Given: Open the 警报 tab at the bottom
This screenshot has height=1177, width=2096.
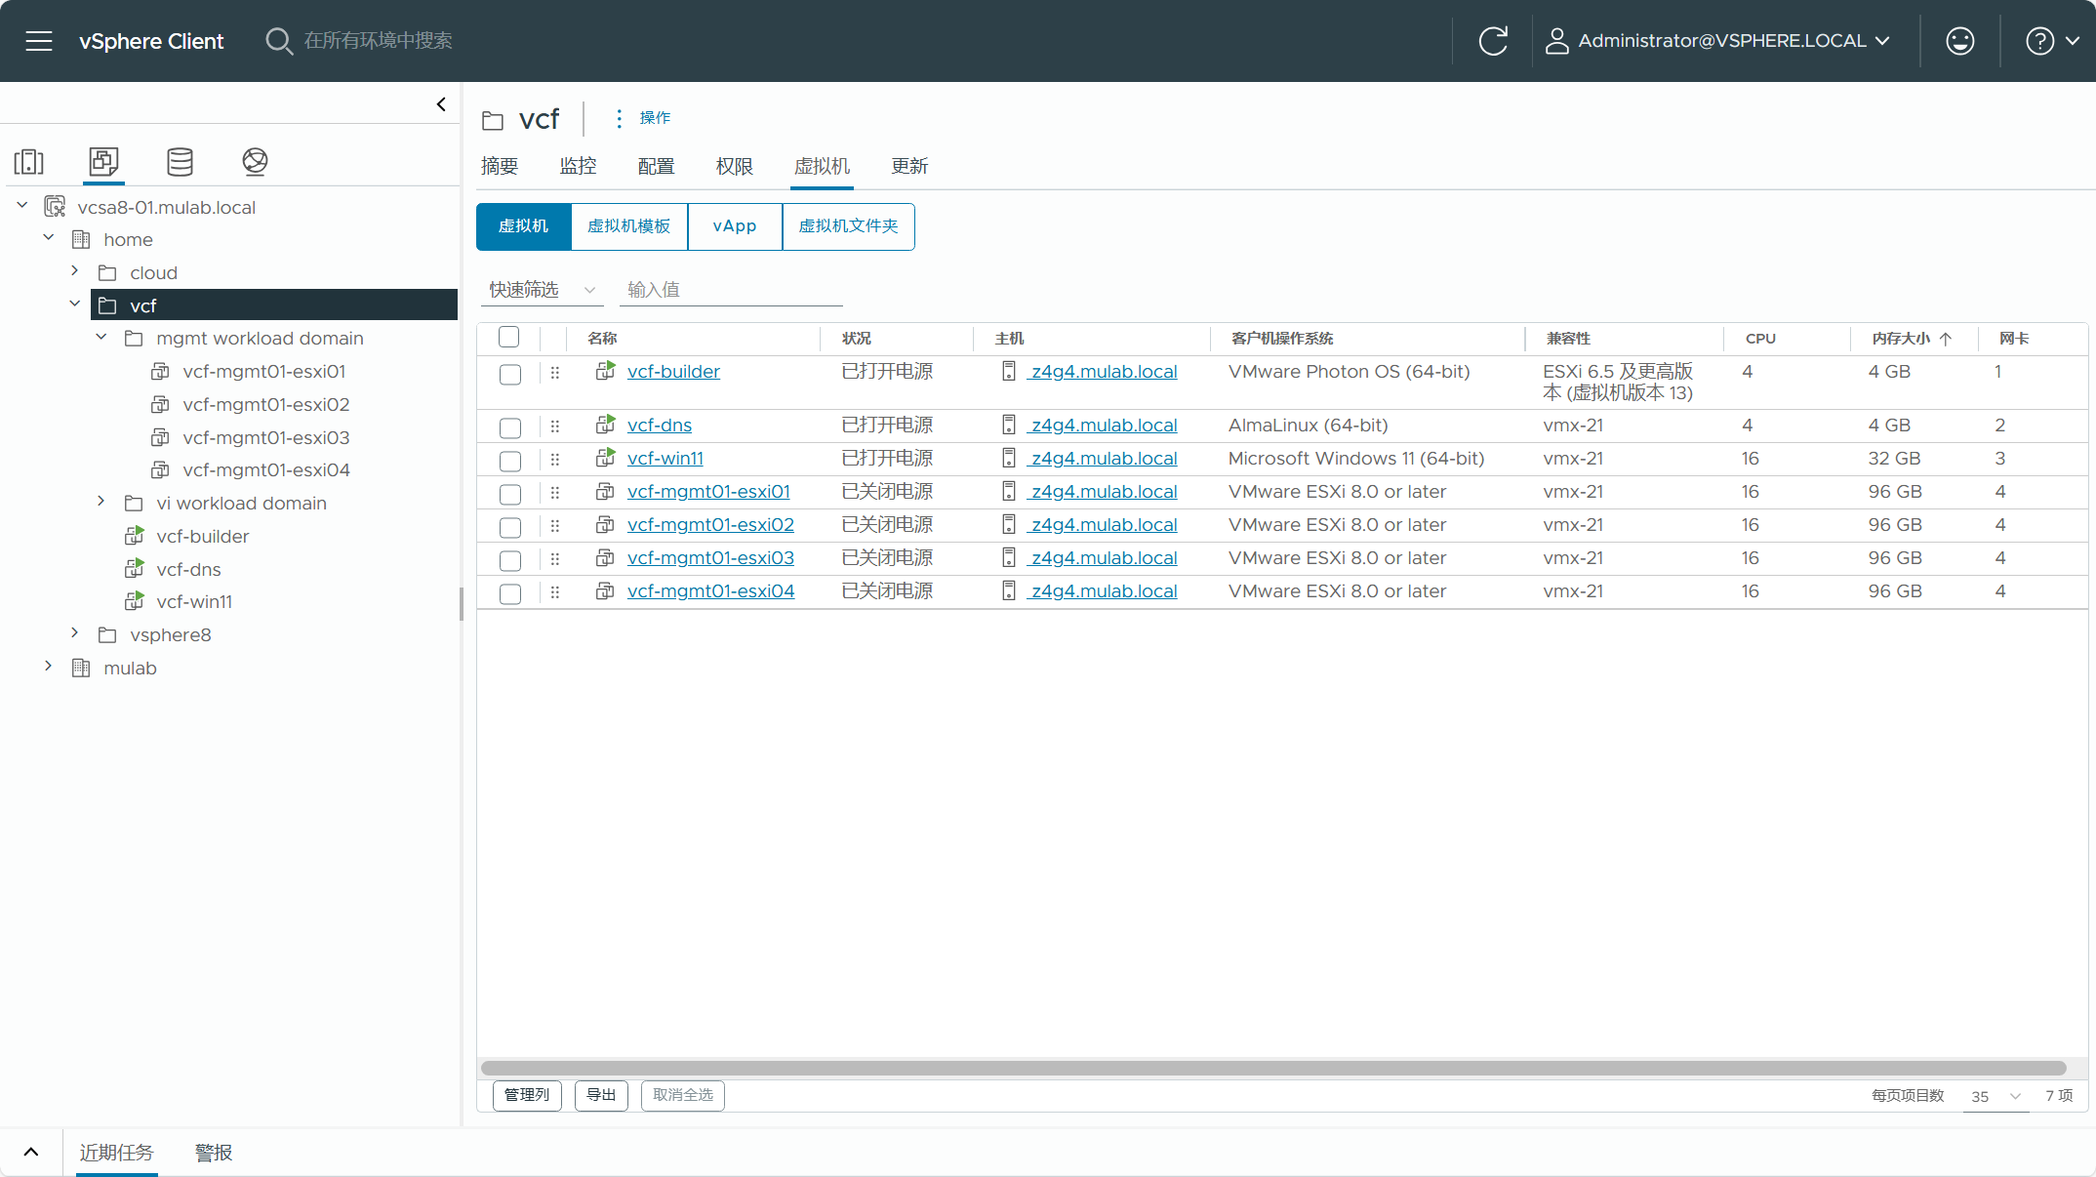Looking at the screenshot, I should (x=214, y=1153).
